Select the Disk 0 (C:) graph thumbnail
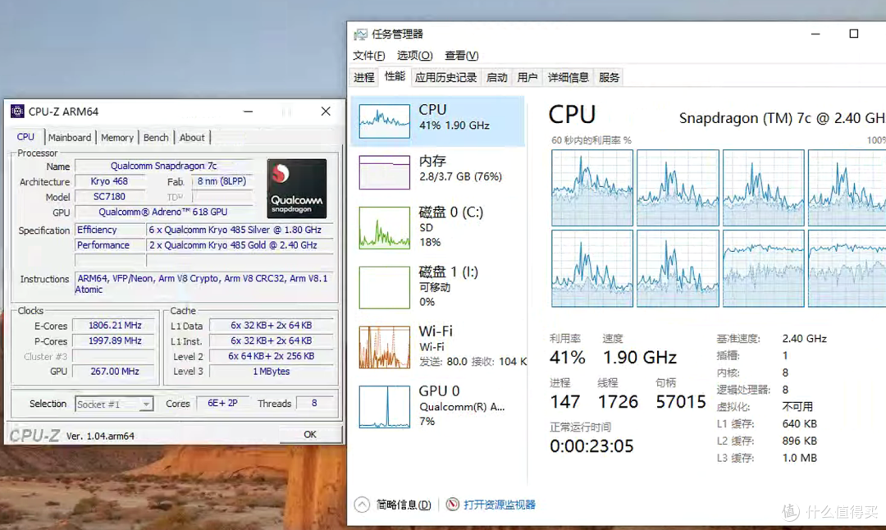 (384, 228)
